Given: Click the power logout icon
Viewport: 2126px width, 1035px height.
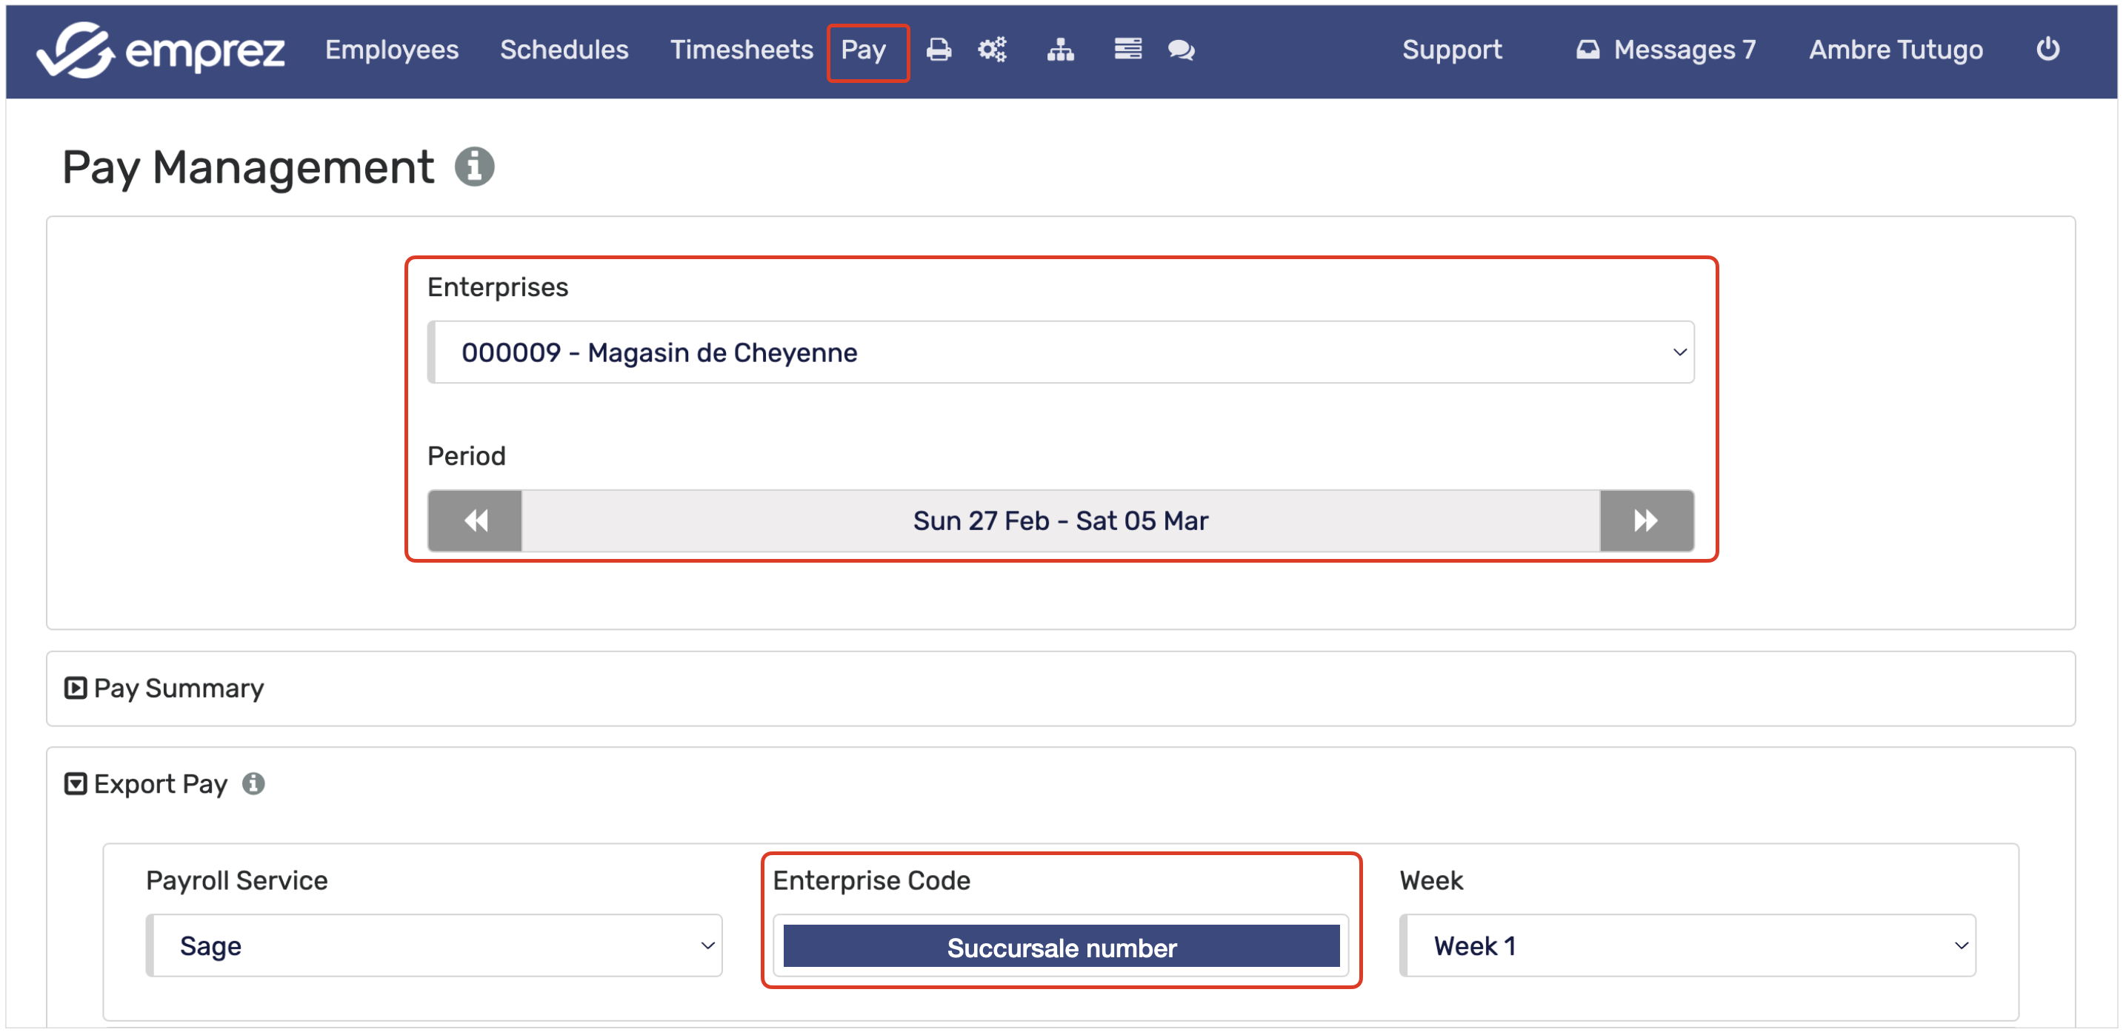Looking at the screenshot, I should pyautogui.click(x=2047, y=50).
